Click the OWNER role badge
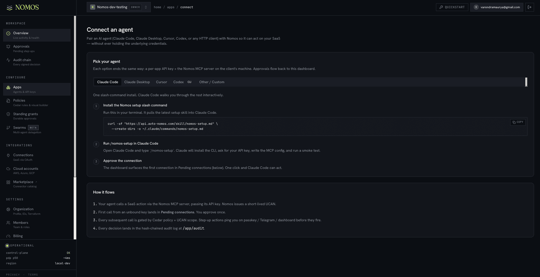This screenshot has height=277, width=540. coord(135,7)
